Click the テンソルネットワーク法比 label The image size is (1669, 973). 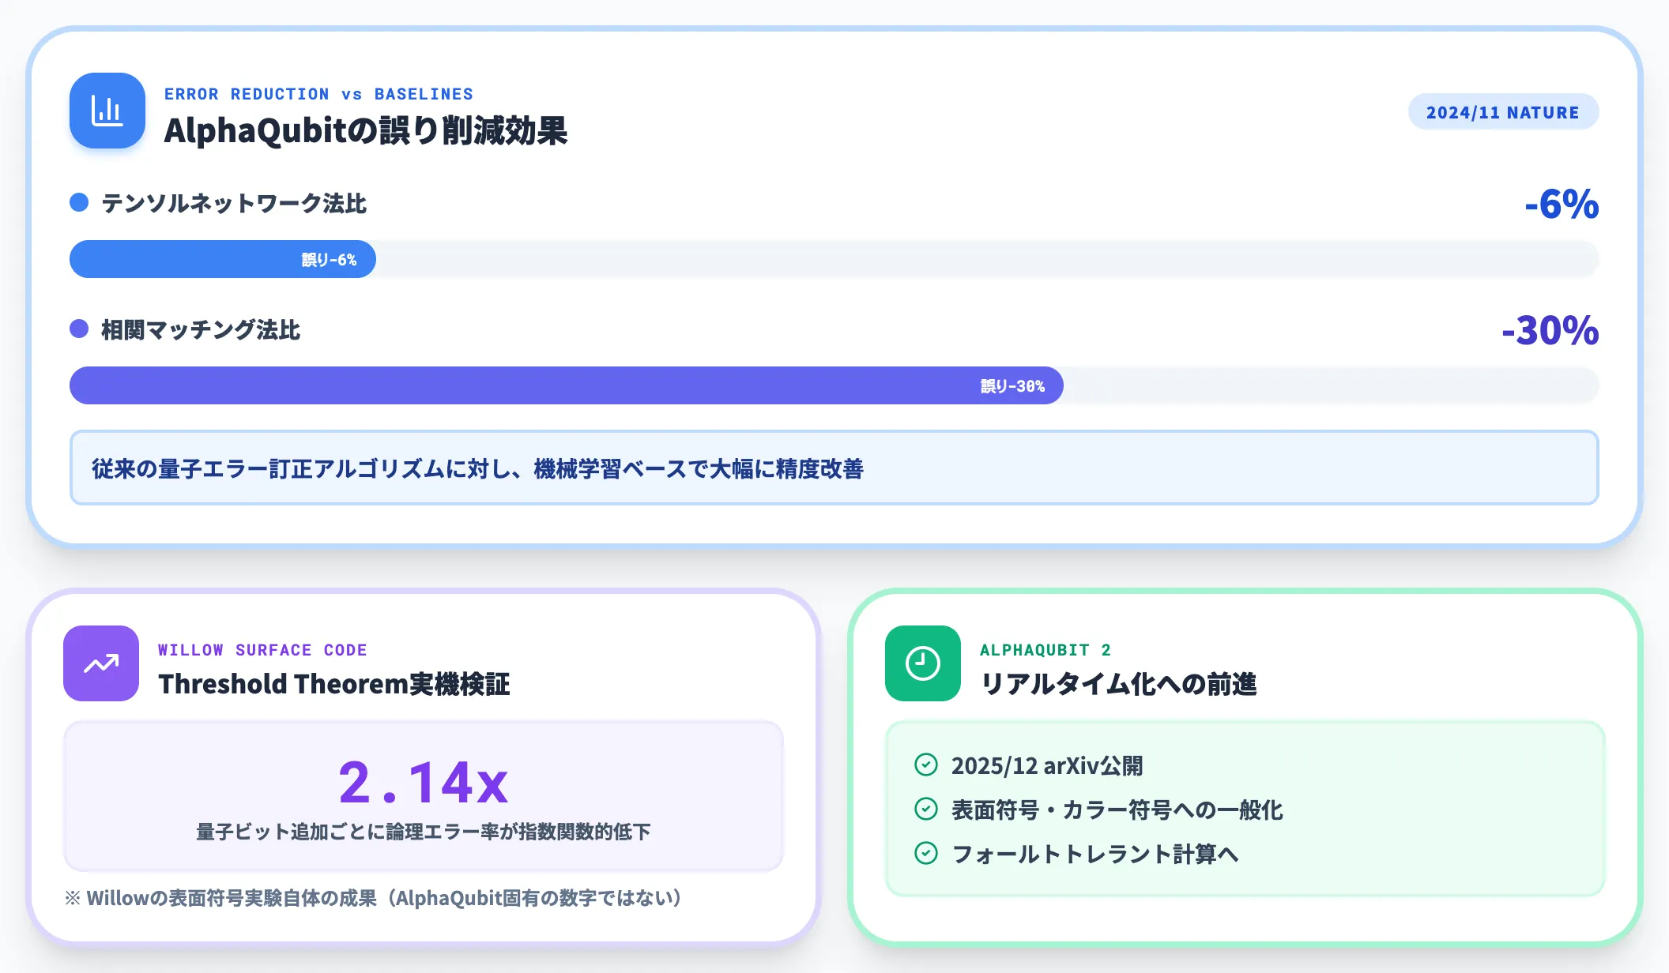pyautogui.click(x=234, y=203)
